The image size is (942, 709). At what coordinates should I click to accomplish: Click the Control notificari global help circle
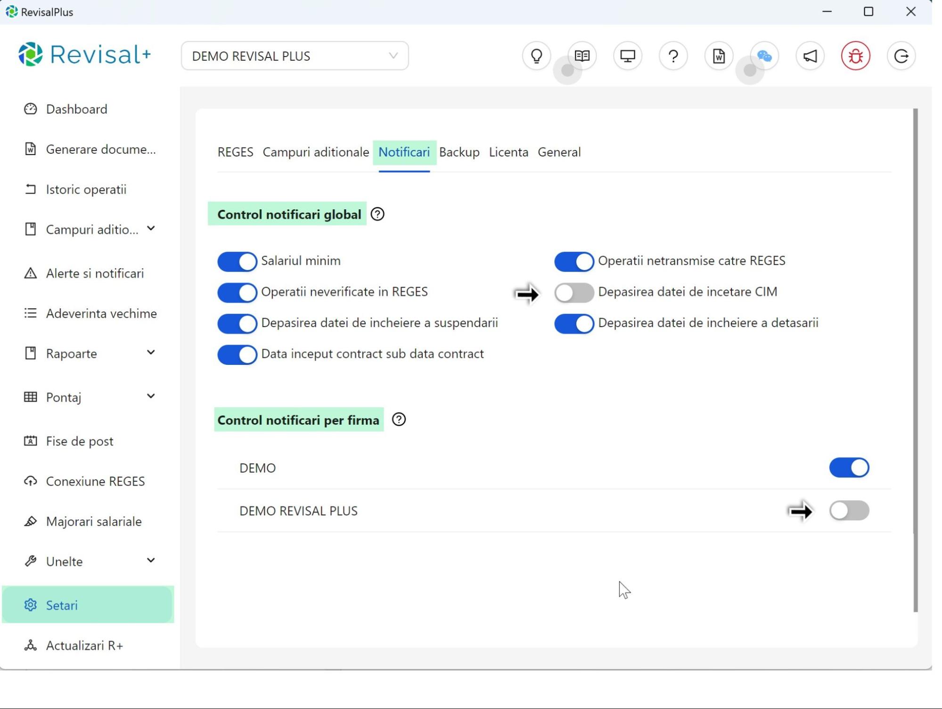[377, 214]
